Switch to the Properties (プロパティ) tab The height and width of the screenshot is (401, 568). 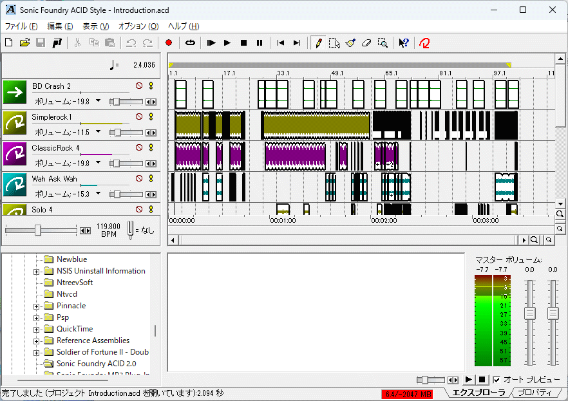pos(535,393)
